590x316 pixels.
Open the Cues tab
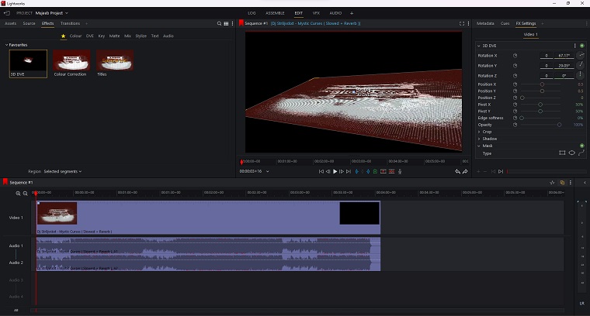point(505,23)
